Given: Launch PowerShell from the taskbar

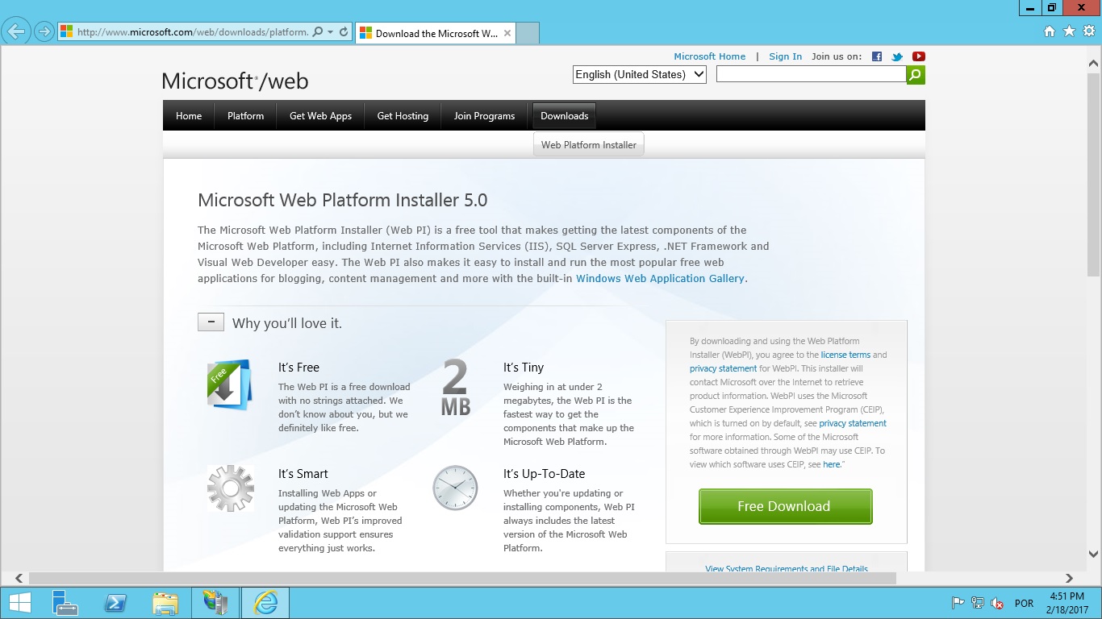Looking at the screenshot, I should point(115,603).
